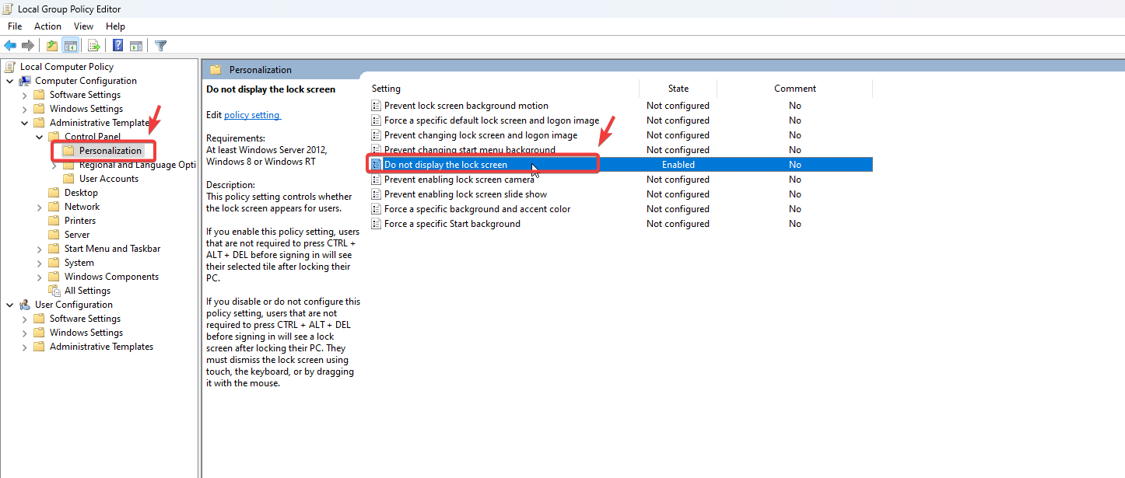Click 'Not configured' for Prevent enabling lock screen camera
The width and height of the screenshot is (1125, 478).
(678, 180)
